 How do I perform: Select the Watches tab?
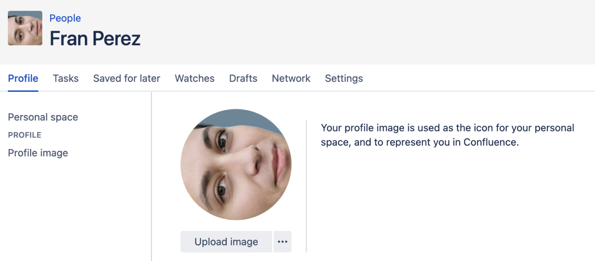[x=194, y=78]
